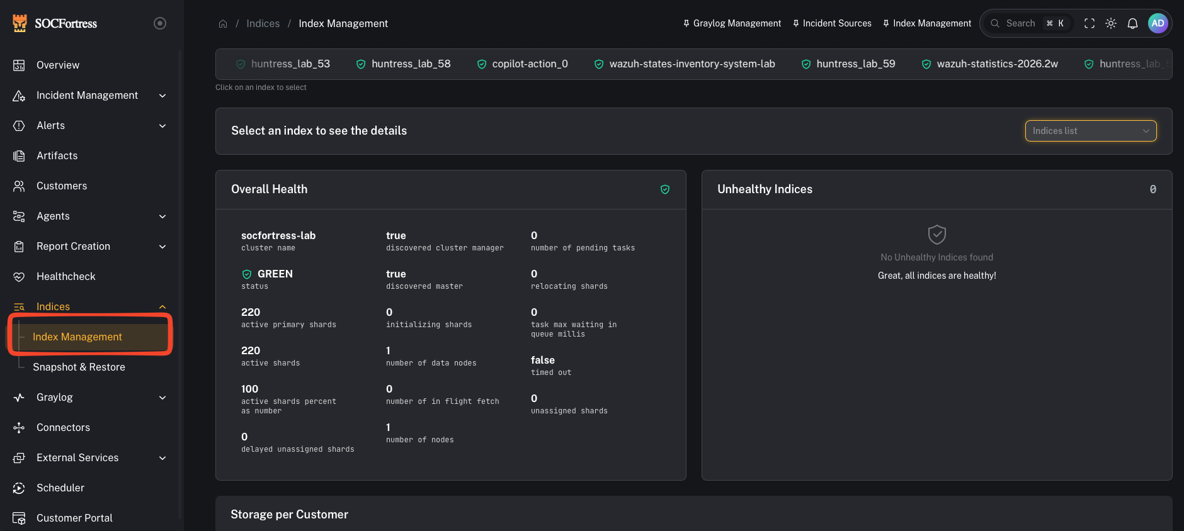
Task: Click the pin icon beside Graylog Management
Action: click(686, 23)
